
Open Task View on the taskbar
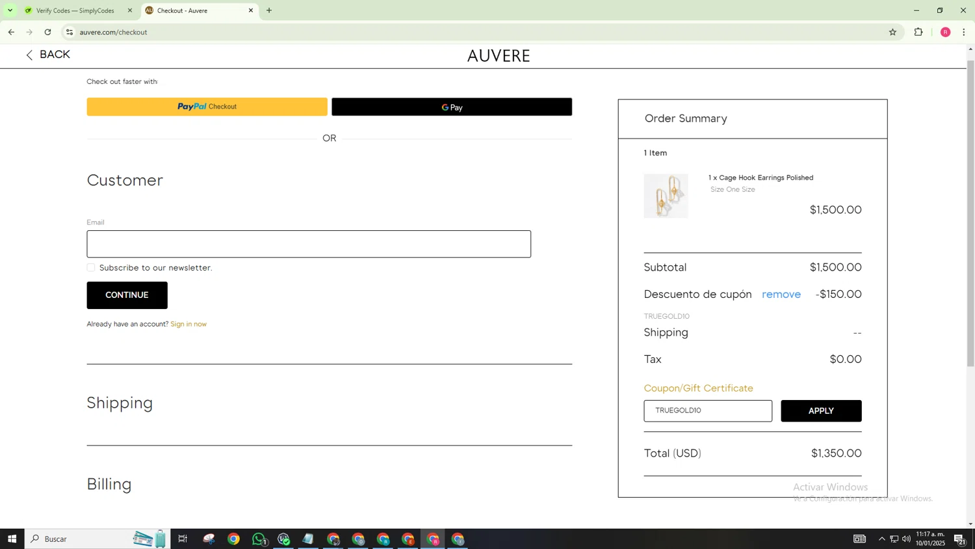point(183,539)
